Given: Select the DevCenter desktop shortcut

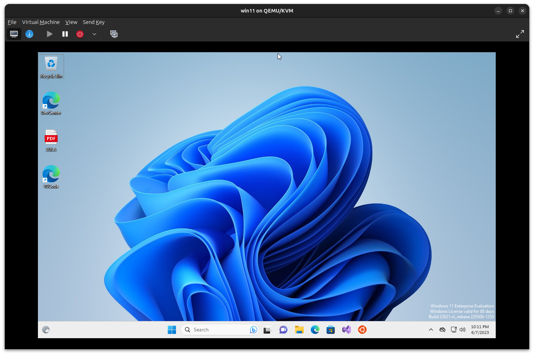Looking at the screenshot, I should tap(51, 103).
